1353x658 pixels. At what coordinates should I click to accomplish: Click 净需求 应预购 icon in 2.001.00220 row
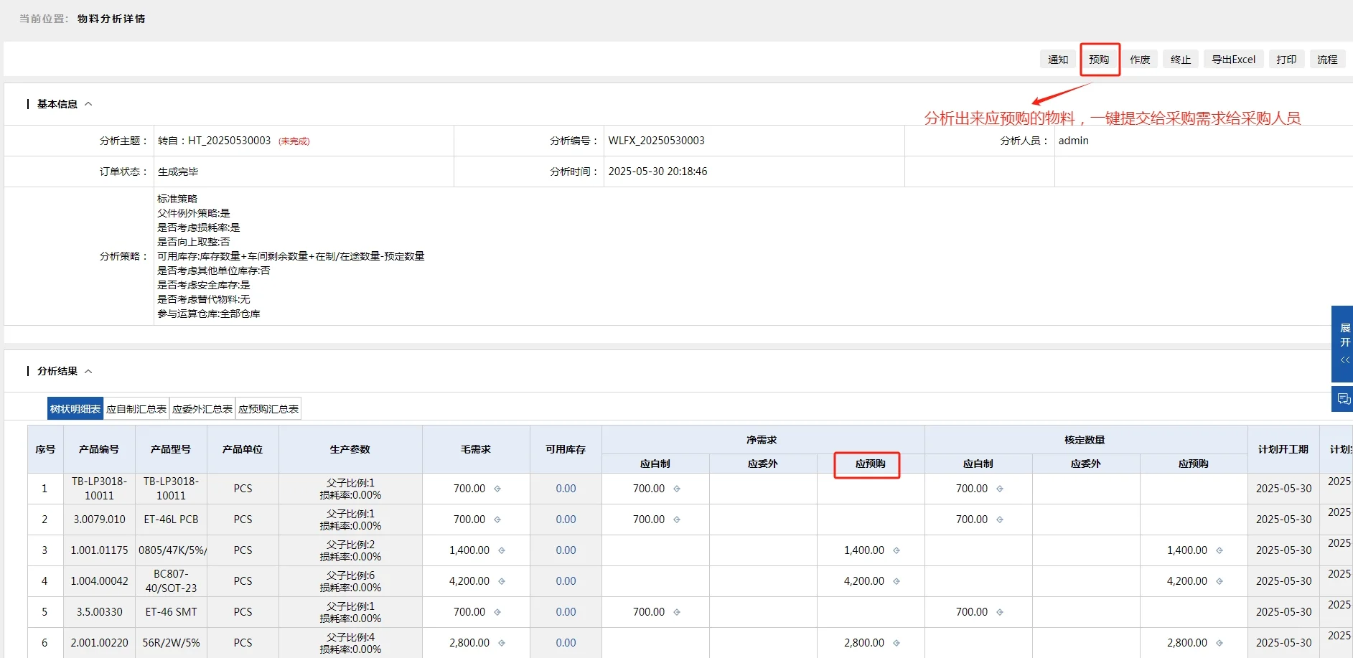click(x=896, y=643)
